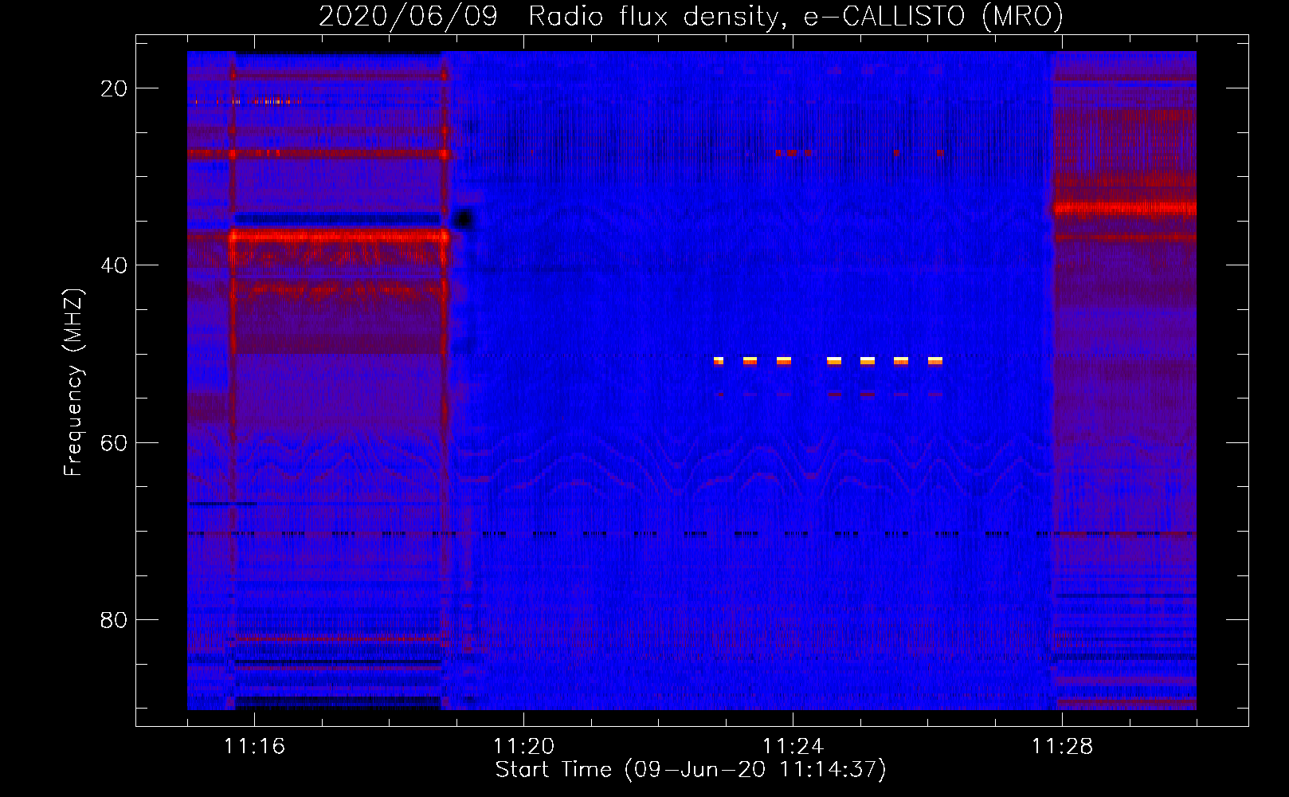1289x797 pixels.
Task: Select the 11:28 time tick label
Action: pyautogui.click(x=1062, y=746)
